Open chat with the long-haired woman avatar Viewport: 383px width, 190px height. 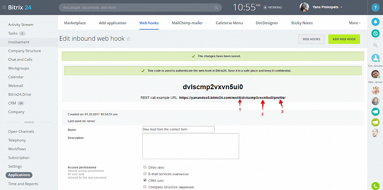click(x=375, y=101)
